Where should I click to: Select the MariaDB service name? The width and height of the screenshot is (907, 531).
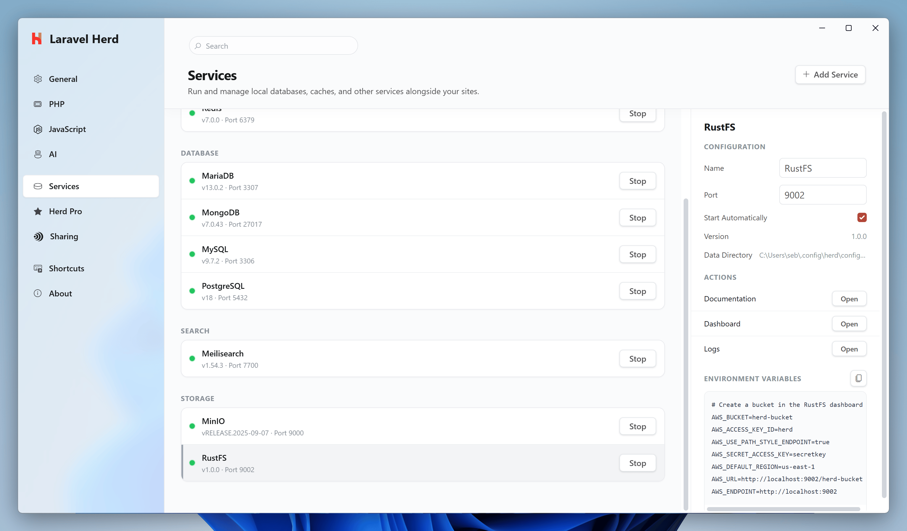[218, 175]
